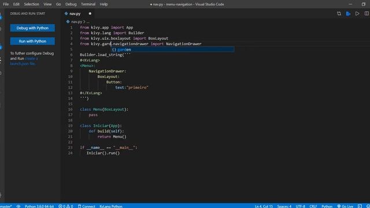Place cursor on 'class Iniciar(App):' line

101,126
